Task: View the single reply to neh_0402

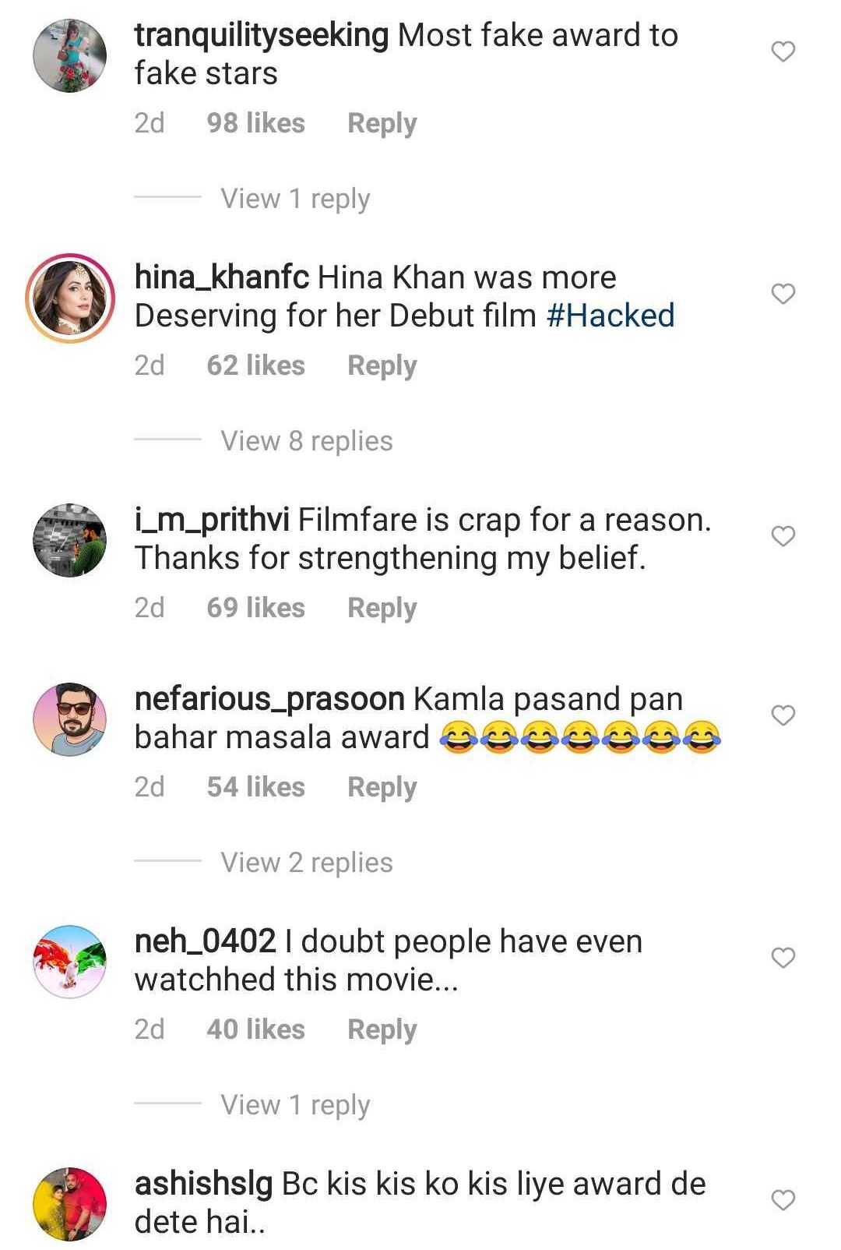Action: (294, 1104)
